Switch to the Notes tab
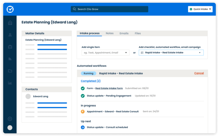The width and height of the screenshot is (219, 137). 109,33
